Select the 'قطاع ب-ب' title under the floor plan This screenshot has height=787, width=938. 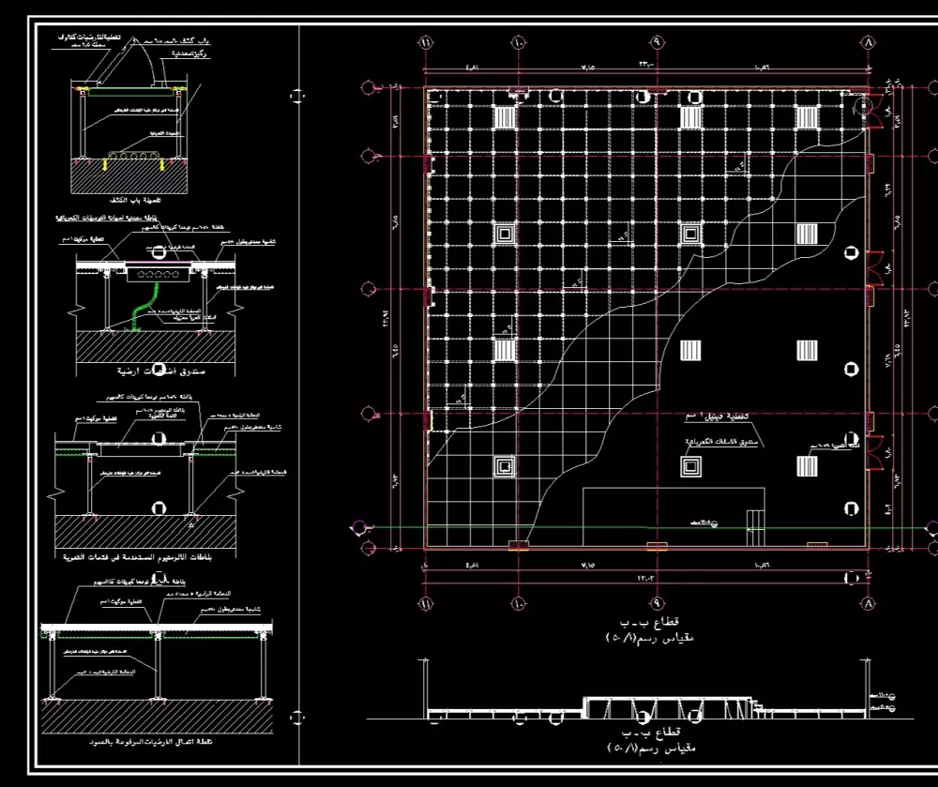click(x=649, y=623)
